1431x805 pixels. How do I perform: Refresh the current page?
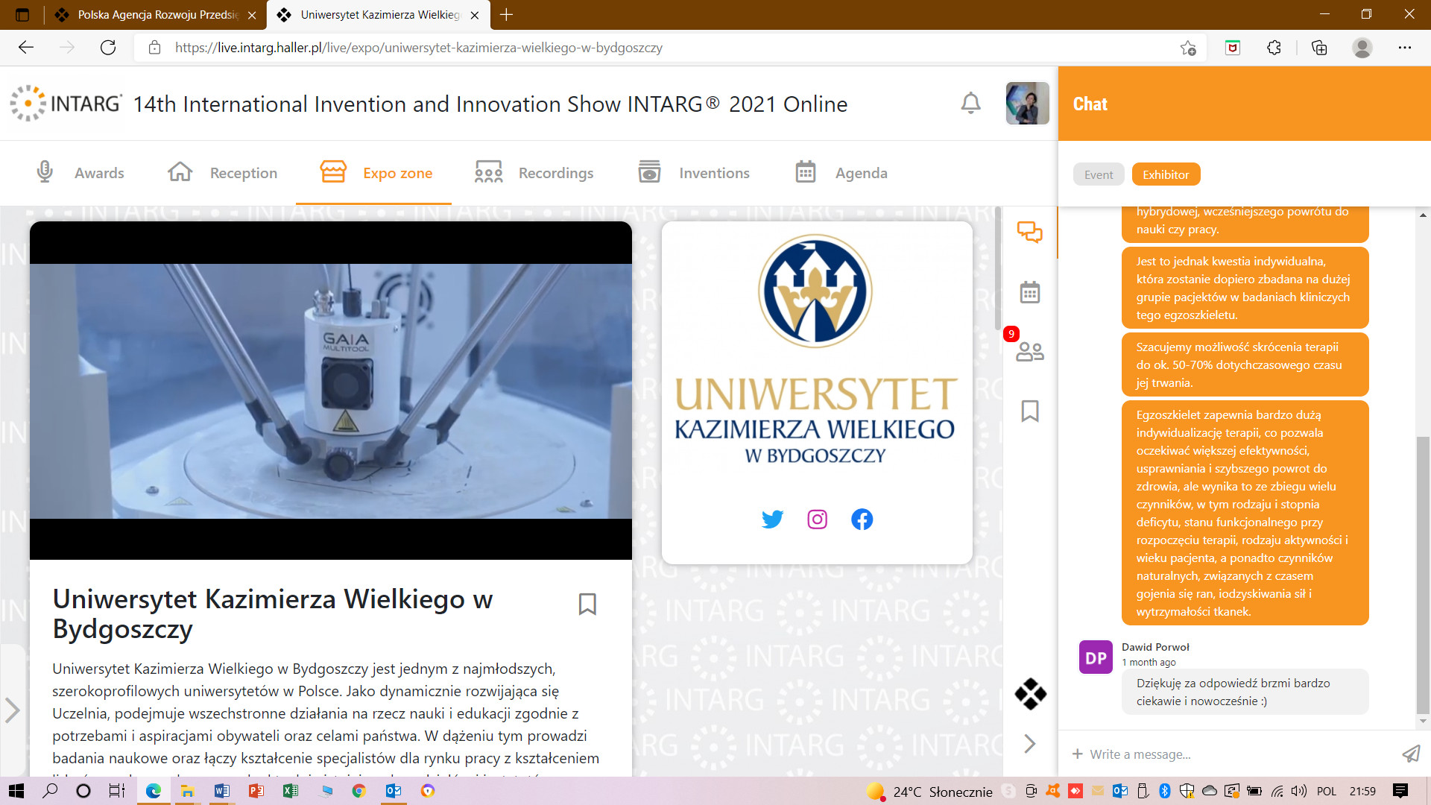(x=108, y=48)
